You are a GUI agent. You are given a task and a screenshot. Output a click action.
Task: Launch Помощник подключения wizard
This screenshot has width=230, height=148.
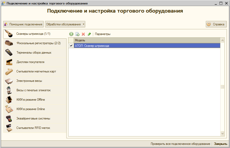click(x=23, y=24)
